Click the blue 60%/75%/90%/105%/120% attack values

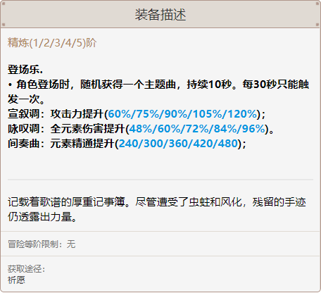183,114
